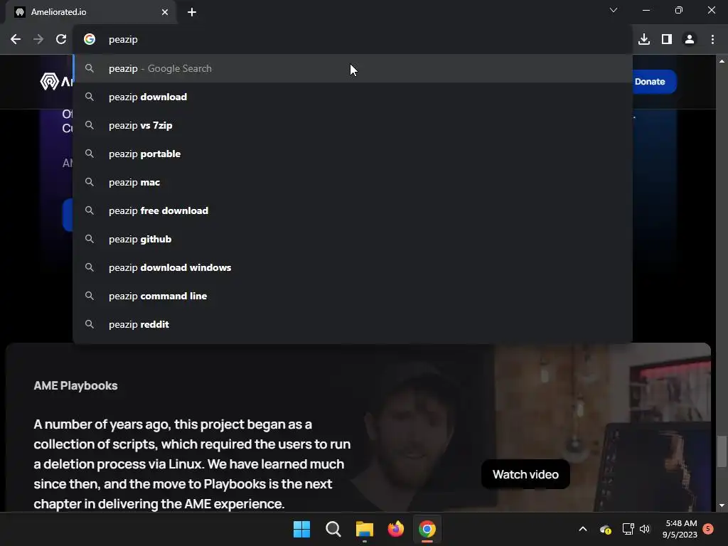Open a new tab with plus button
The image size is (728, 546).
192,12
